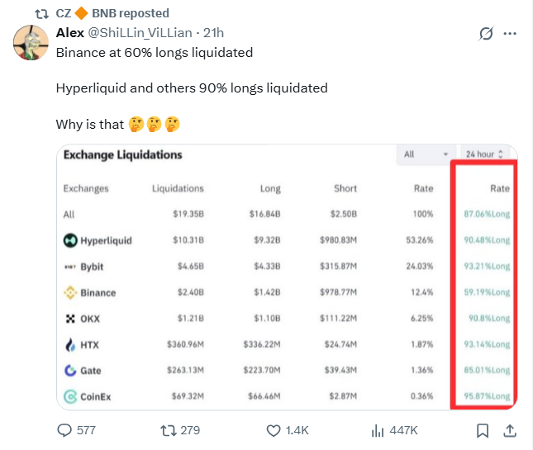The image size is (533, 450).
Task: Open the three-dot more options menu
Action: [510, 33]
